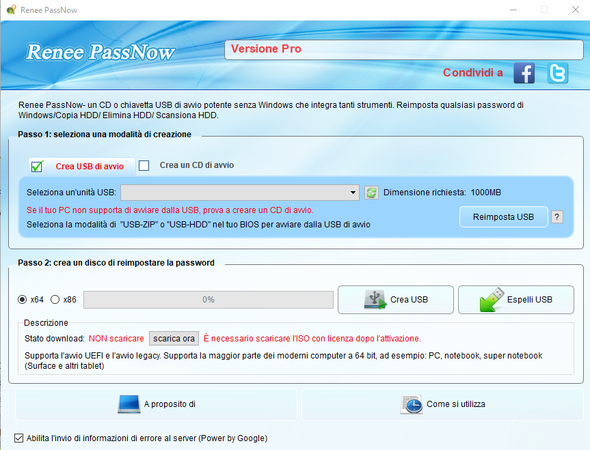Image resolution: width=590 pixels, height=450 pixels.
Task: Click the Passo 2 heading
Action: point(116,263)
